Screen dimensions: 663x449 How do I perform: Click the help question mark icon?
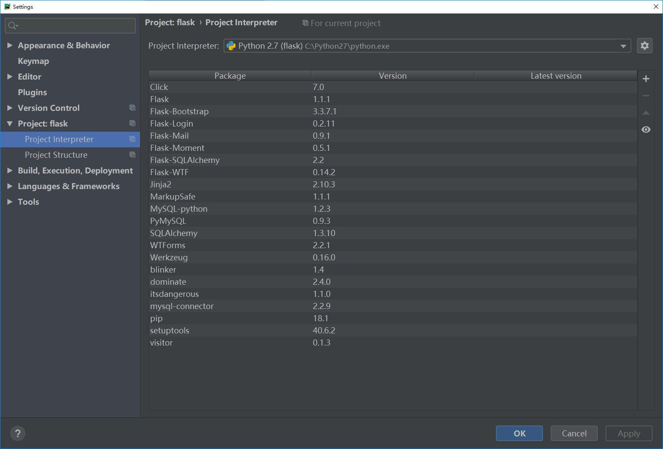[x=17, y=433]
